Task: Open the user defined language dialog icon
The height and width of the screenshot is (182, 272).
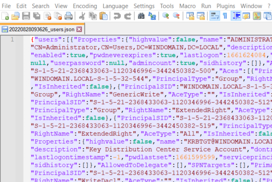Action: (246, 16)
